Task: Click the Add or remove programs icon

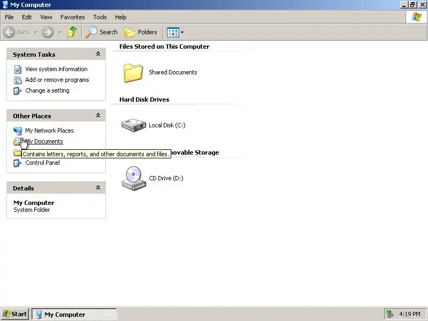Action: point(18,80)
